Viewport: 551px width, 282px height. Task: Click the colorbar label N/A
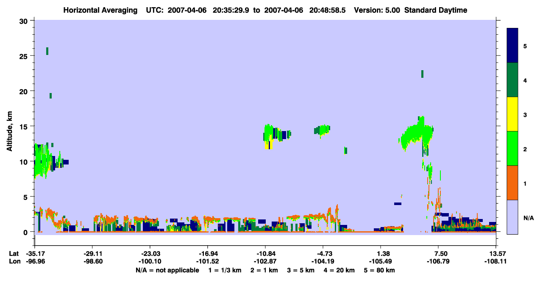coord(528,218)
